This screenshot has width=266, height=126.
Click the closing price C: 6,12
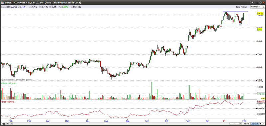click(x=21, y=7)
